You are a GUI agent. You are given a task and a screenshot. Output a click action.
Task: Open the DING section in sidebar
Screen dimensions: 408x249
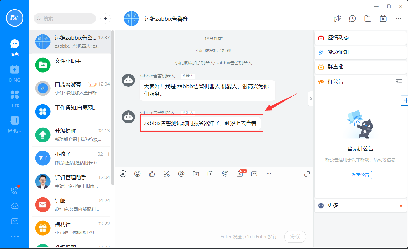coord(15,73)
